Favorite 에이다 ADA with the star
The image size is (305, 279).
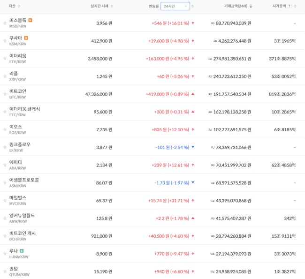[5, 165]
